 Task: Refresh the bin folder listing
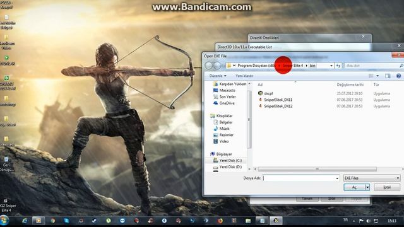click(x=338, y=66)
